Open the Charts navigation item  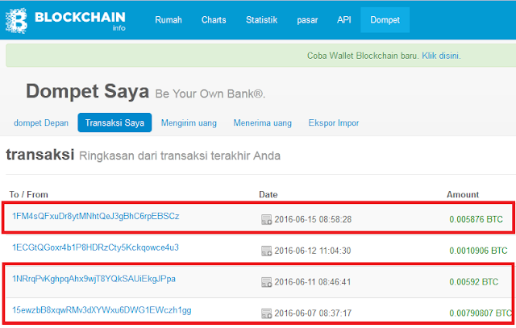tap(214, 20)
